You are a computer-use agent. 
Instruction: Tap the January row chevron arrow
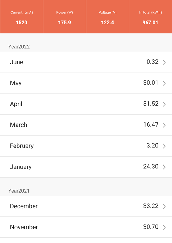tap(164, 167)
